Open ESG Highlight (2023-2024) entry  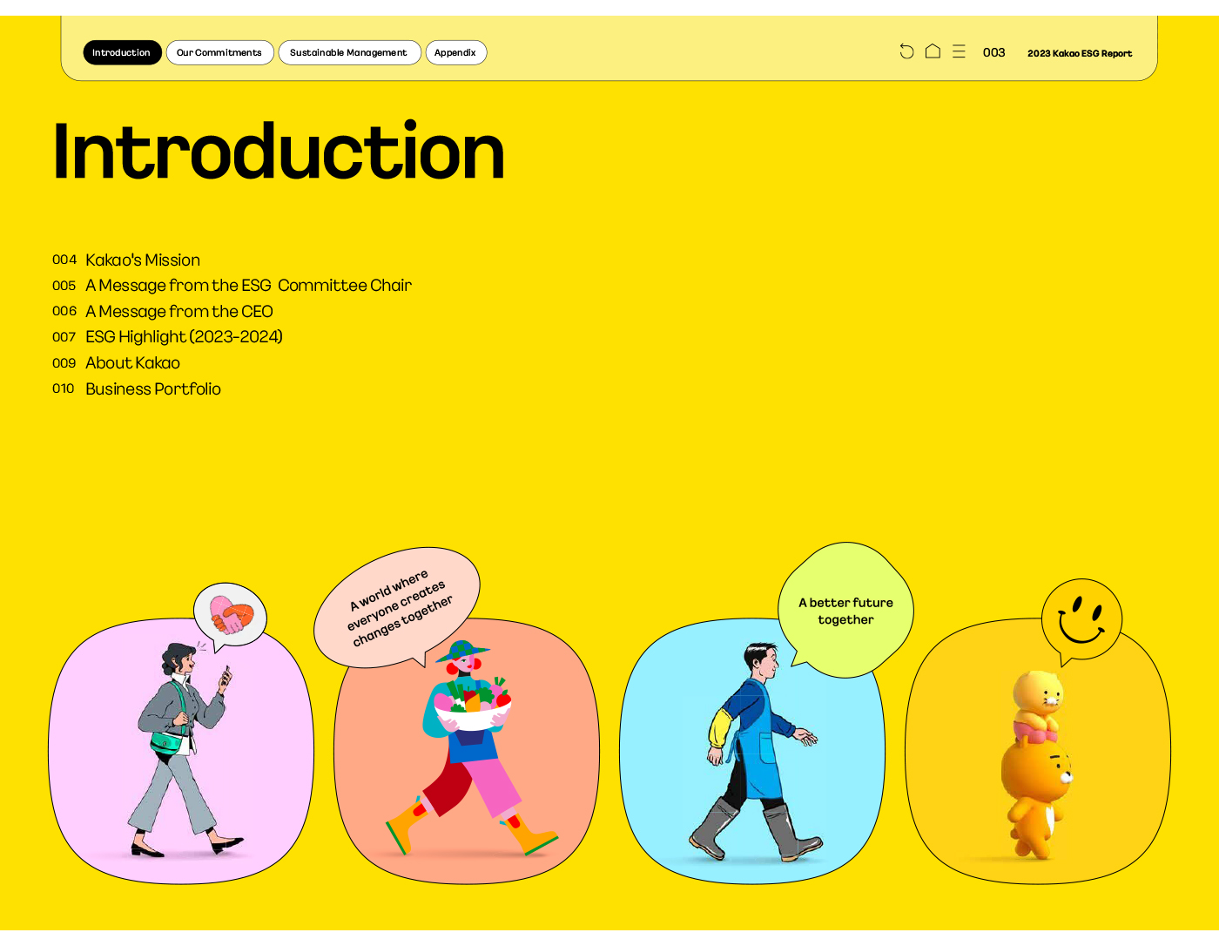[184, 336]
